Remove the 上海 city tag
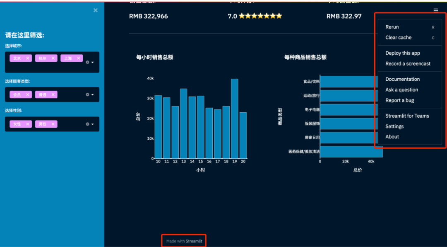This screenshot has width=447, height=247. [x=78, y=58]
